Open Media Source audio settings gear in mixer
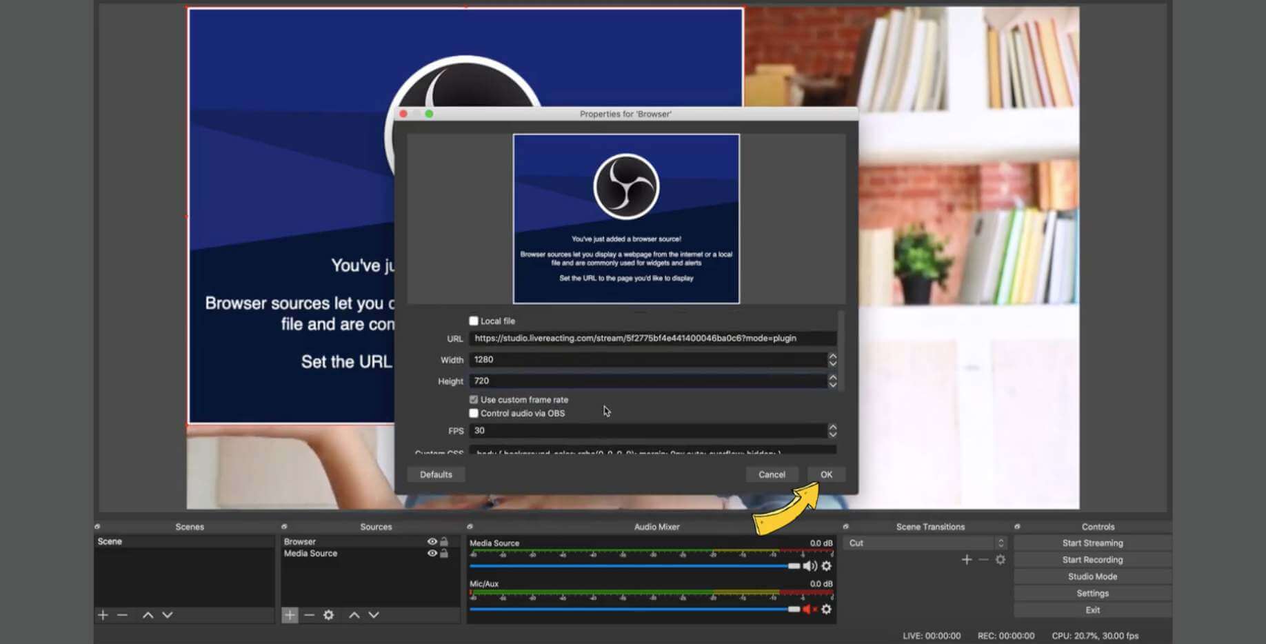 pyautogui.click(x=827, y=567)
